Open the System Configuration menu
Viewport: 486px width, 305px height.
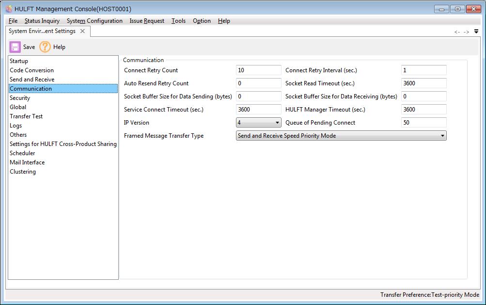(94, 21)
